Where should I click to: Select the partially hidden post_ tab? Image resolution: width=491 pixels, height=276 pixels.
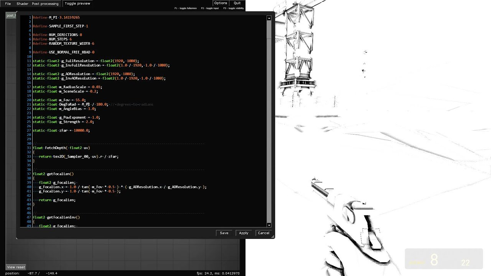[11, 16]
